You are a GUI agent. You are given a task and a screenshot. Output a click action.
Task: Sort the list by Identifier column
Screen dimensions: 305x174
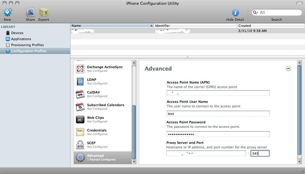tap(195, 26)
